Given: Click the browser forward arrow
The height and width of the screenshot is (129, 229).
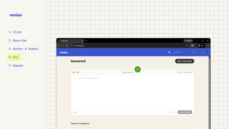Looking at the screenshot, I should 63,46.
